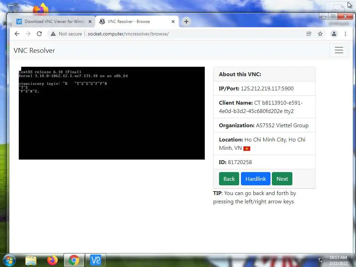This screenshot has height=267, width=356.
Task: Bookmark this page with the star icon
Action: pyautogui.click(x=320, y=34)
